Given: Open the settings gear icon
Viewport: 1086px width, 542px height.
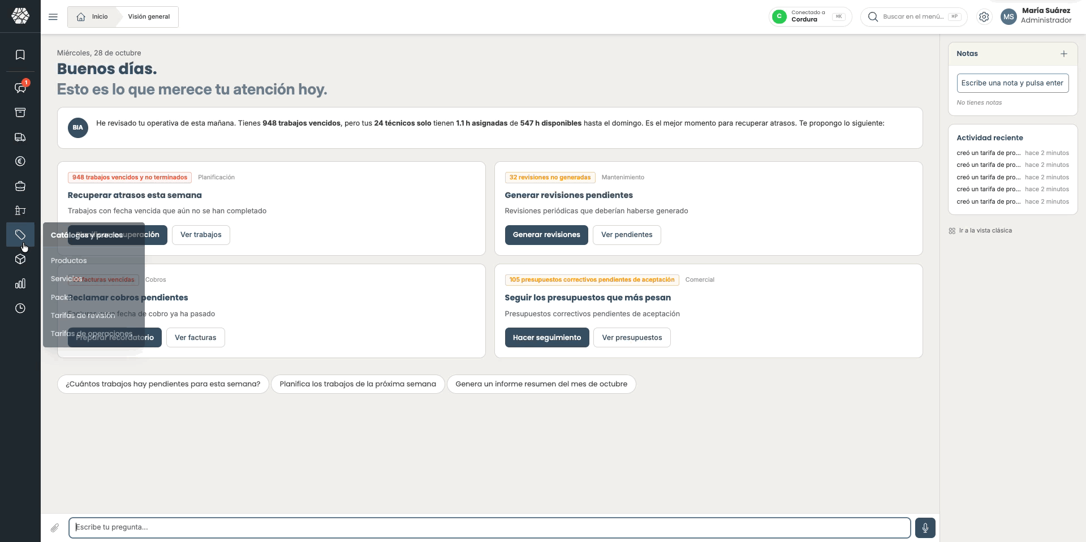Looking at the screenshot, I should click(x=984, y=17).
